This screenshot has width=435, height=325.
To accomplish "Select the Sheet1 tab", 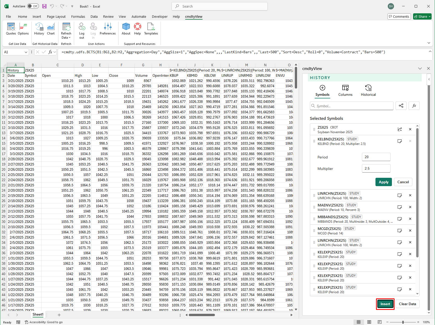I will (x=38, y=315).
